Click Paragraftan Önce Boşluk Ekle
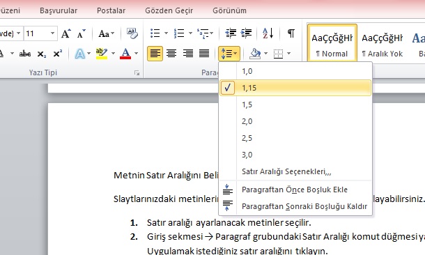Image resolution: width=425 pixels, height=255 pixels. (295, 190)
